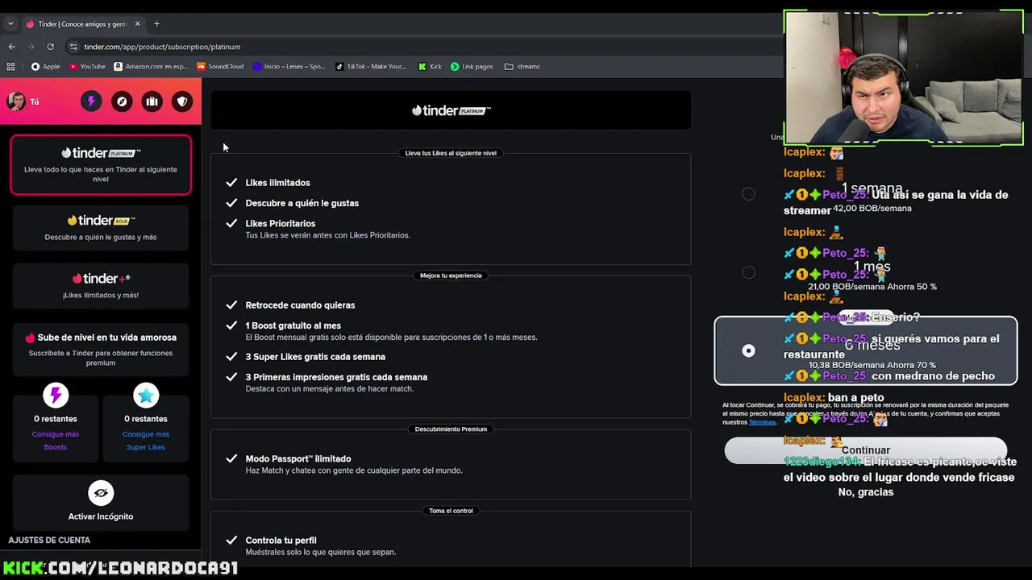1032x580 pixels.
Task: Select the 6 meses plan radio button
Action: pos(748,350)
